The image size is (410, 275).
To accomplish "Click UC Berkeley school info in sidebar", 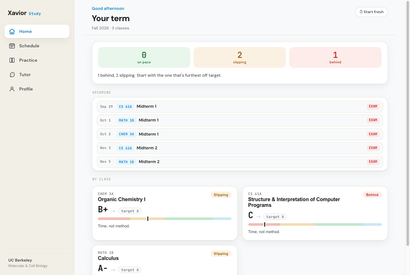I will pyautogui.click(x=28, y=263).
